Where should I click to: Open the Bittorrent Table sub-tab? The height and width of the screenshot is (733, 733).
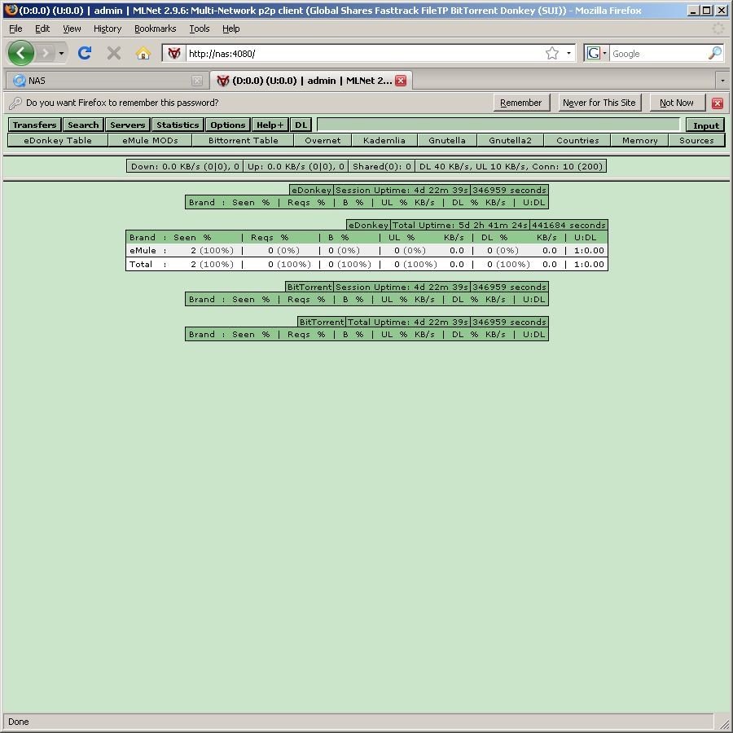[243, 140]
